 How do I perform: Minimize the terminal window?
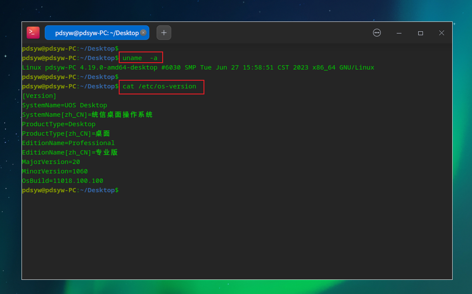[x=399, y=33]
